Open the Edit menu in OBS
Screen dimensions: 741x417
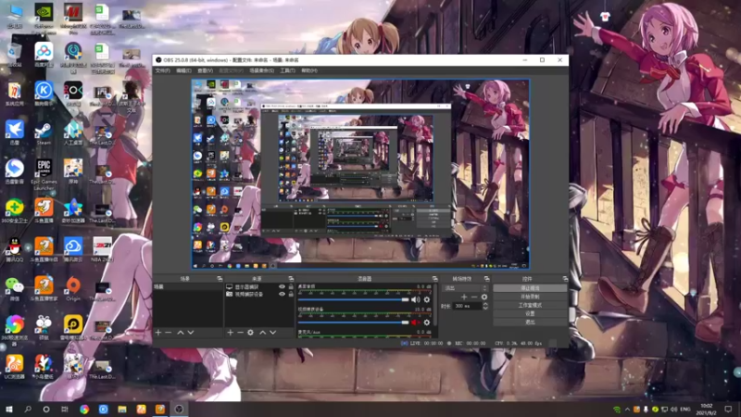183,70
